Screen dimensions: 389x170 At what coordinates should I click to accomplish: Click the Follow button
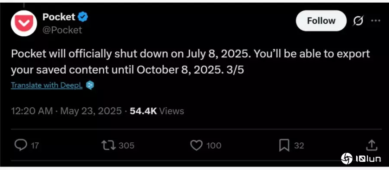[321, 21]
